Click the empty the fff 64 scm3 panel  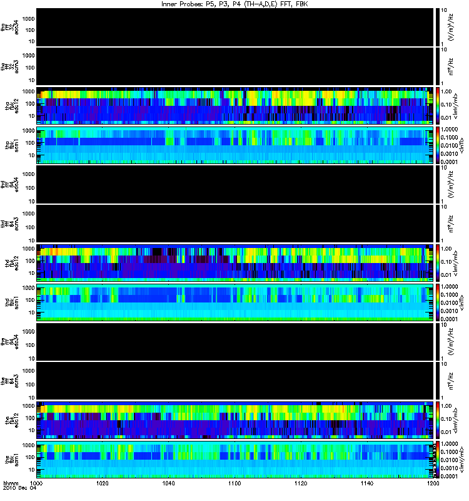[235, 381]
